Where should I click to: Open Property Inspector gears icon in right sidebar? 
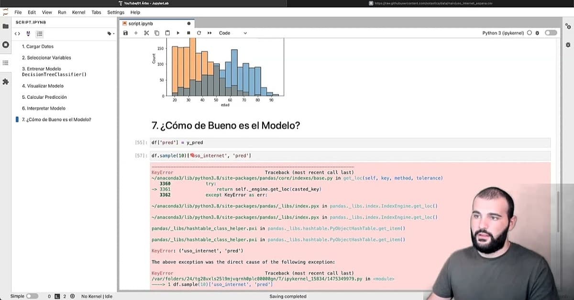tap(568, 26)
